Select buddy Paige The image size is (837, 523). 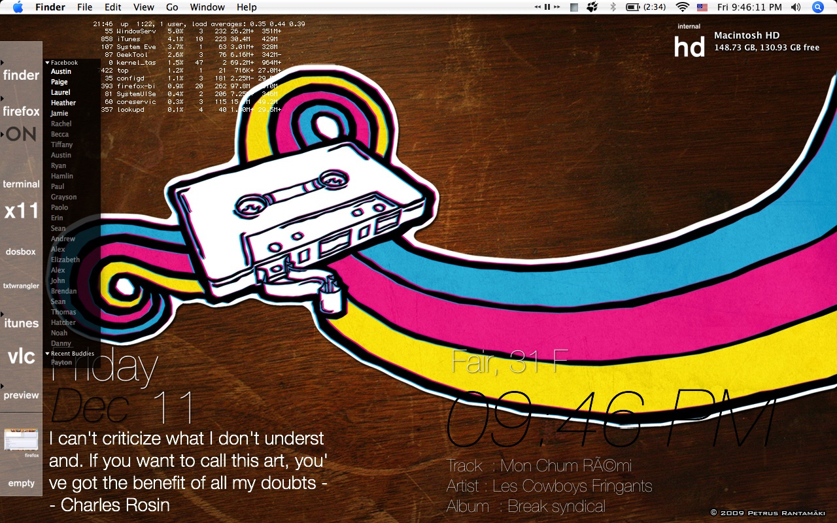(x=60, y=82)
